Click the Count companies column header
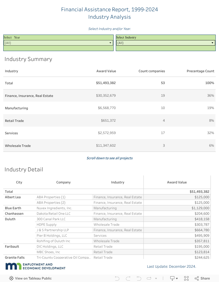 tap(152, 71)
